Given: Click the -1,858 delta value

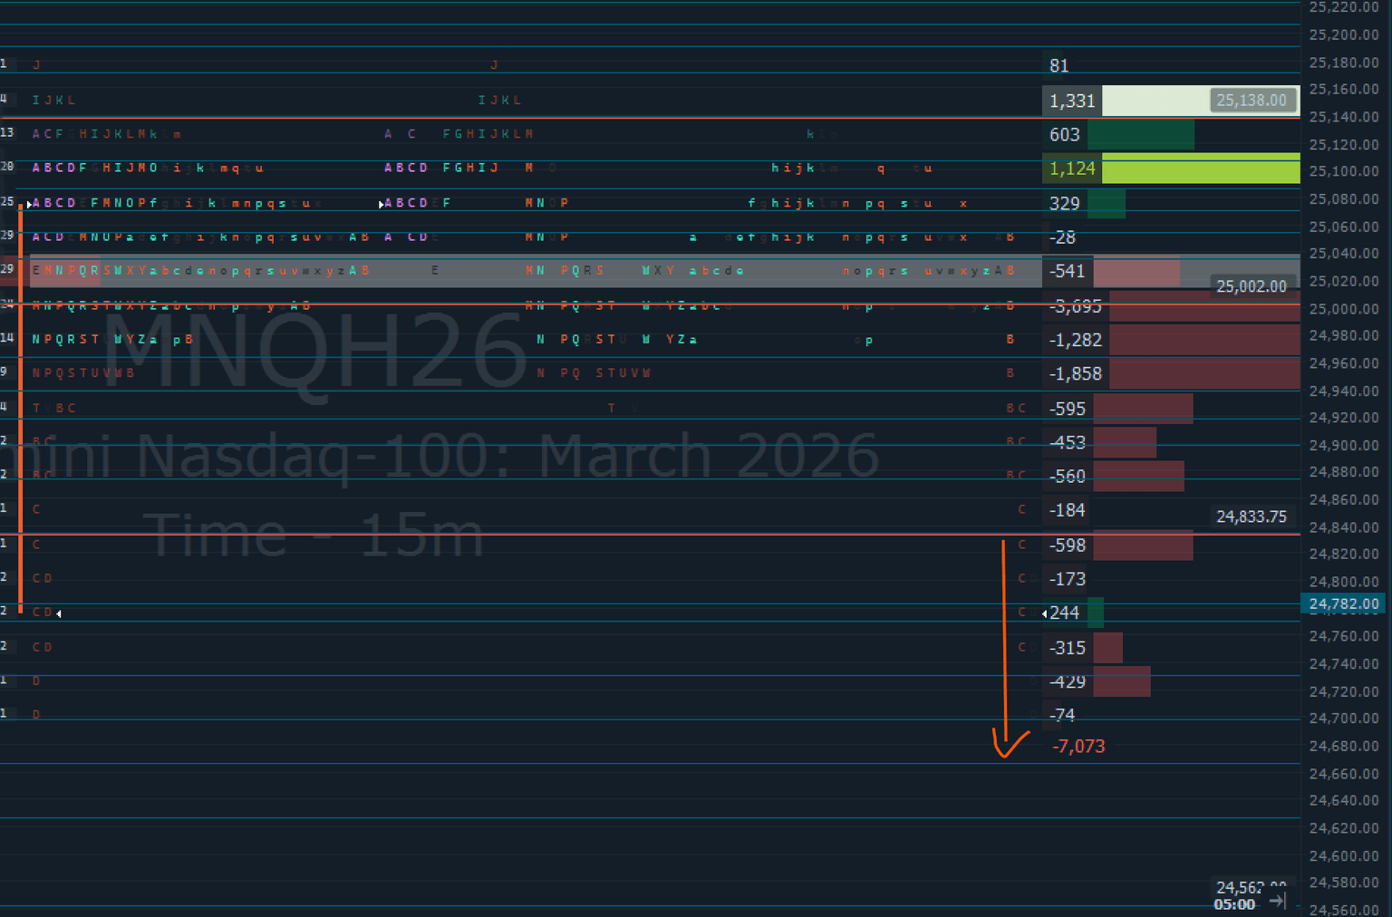Looking at the screenshot, I should click(1075, 373).
